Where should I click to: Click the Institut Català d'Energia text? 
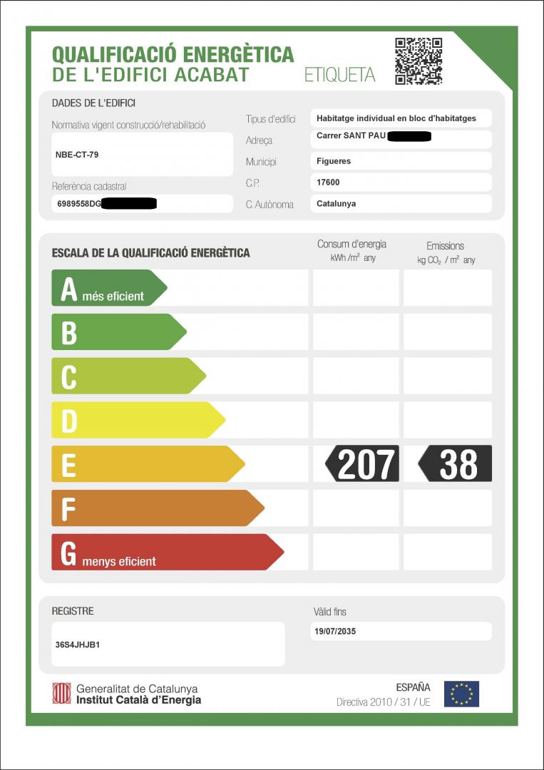coord(138,700)
